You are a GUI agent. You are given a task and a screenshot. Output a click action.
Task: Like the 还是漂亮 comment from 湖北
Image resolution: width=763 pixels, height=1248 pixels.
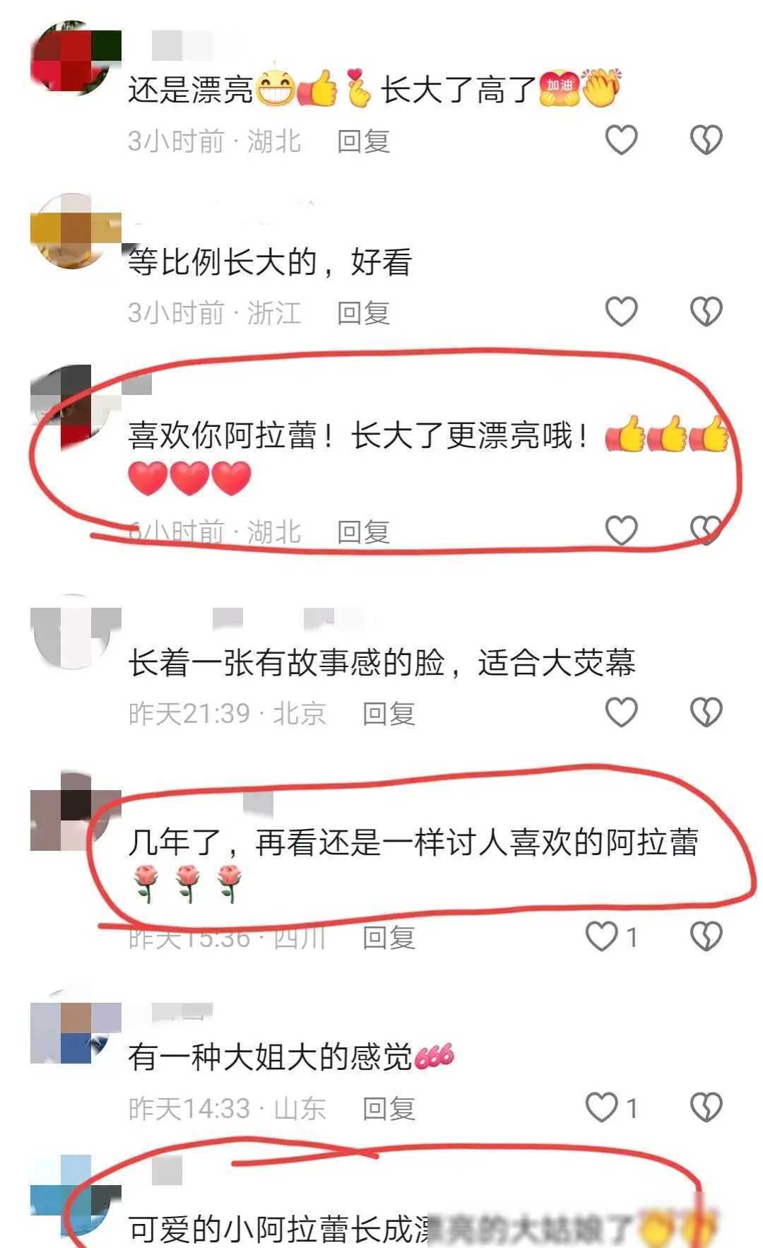tap(622, 140)
